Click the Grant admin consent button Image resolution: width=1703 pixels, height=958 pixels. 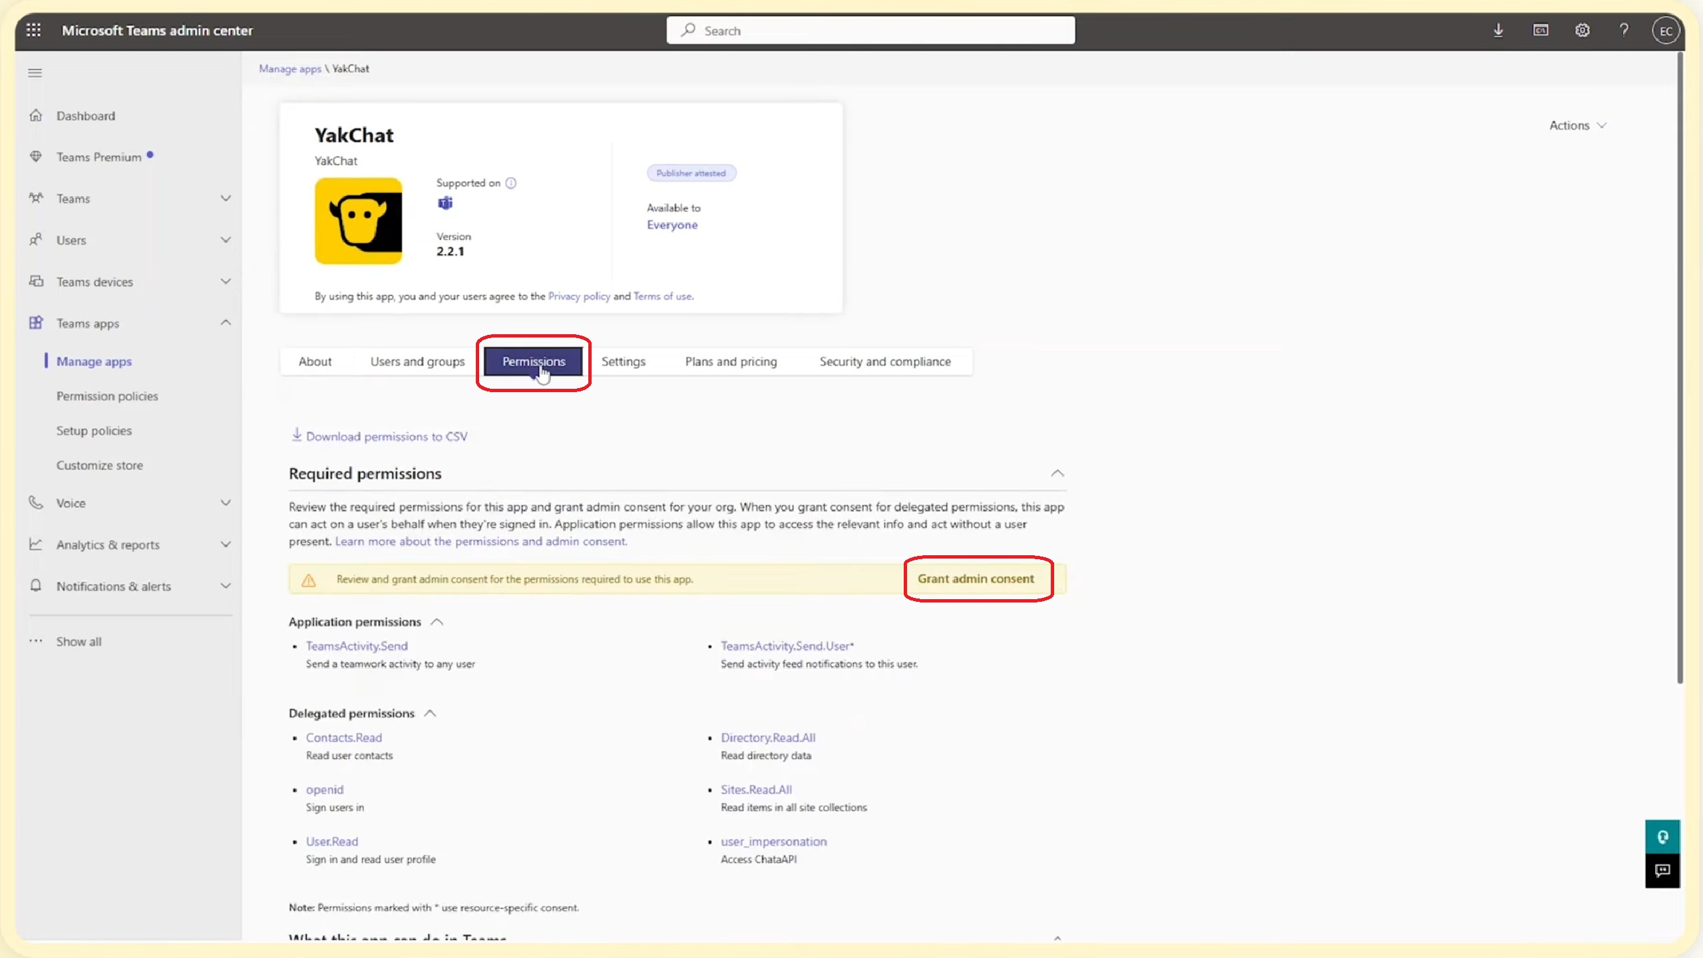point(976,579)
